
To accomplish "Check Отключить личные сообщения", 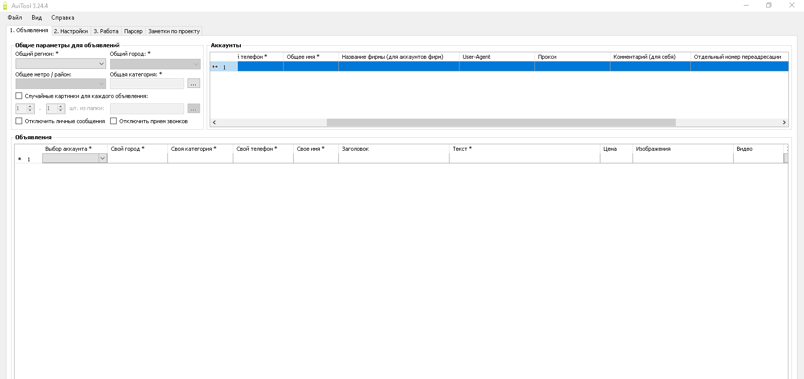I will click(x=19, y=121).
